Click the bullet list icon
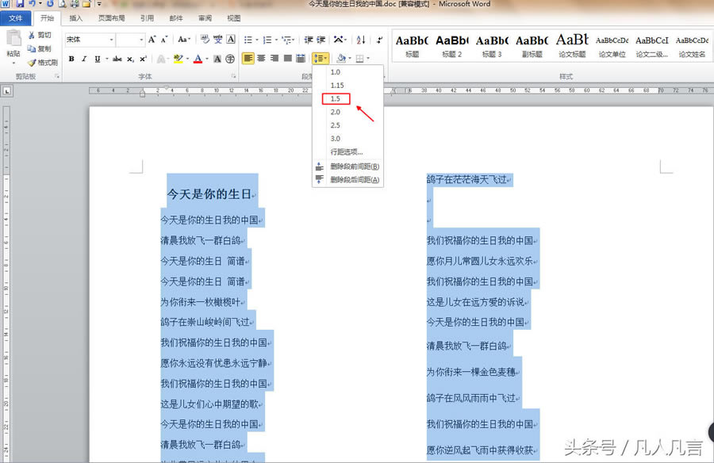Screen dimensions: 714x463 click(248, 39)
